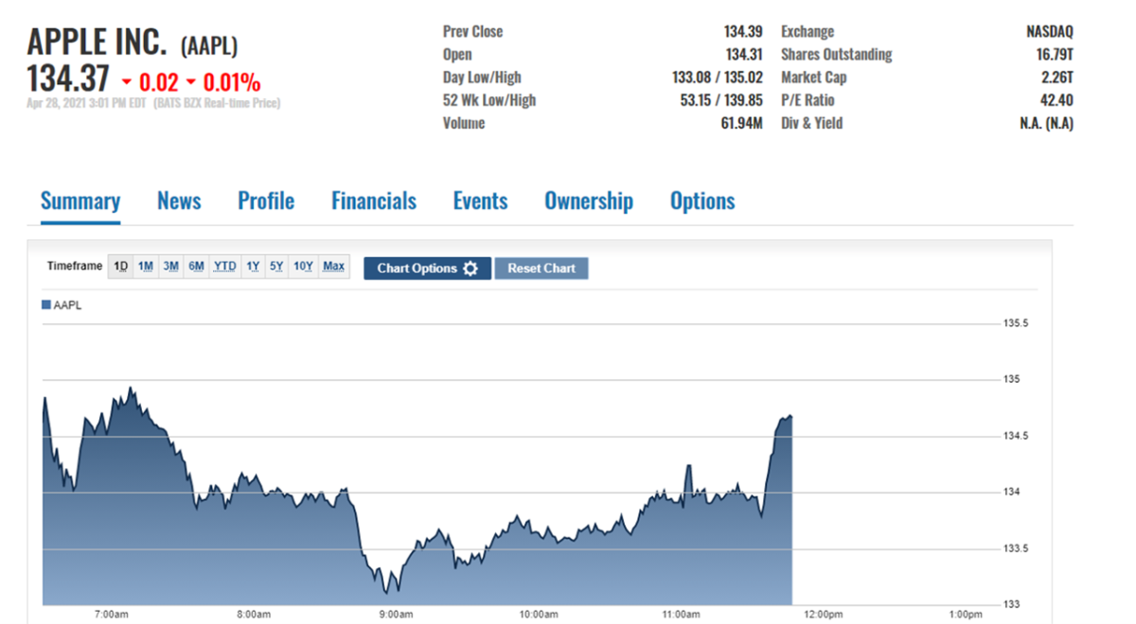Switch chart to 6M timeframe
This screenshot has width=1136, height=624.
[x=196, y=267]
